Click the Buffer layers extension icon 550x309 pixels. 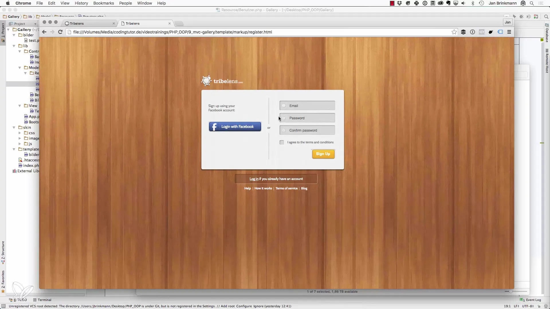tap(463, 32)
